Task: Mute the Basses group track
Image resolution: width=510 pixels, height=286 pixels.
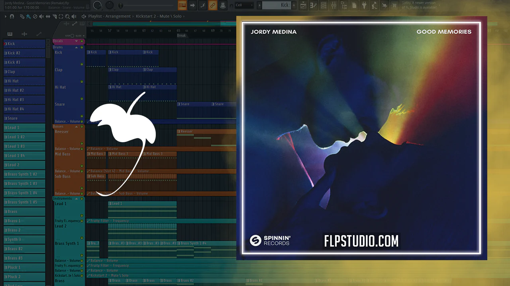Action: pyautogui.click(x=82, y=127)
